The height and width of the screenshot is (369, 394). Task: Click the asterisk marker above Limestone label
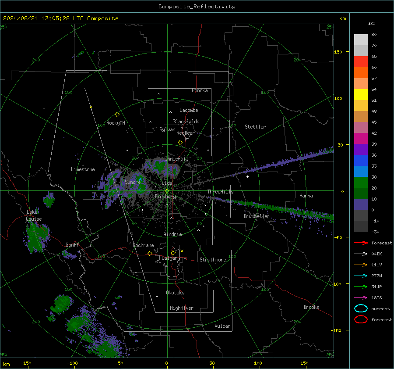(83, 165)
